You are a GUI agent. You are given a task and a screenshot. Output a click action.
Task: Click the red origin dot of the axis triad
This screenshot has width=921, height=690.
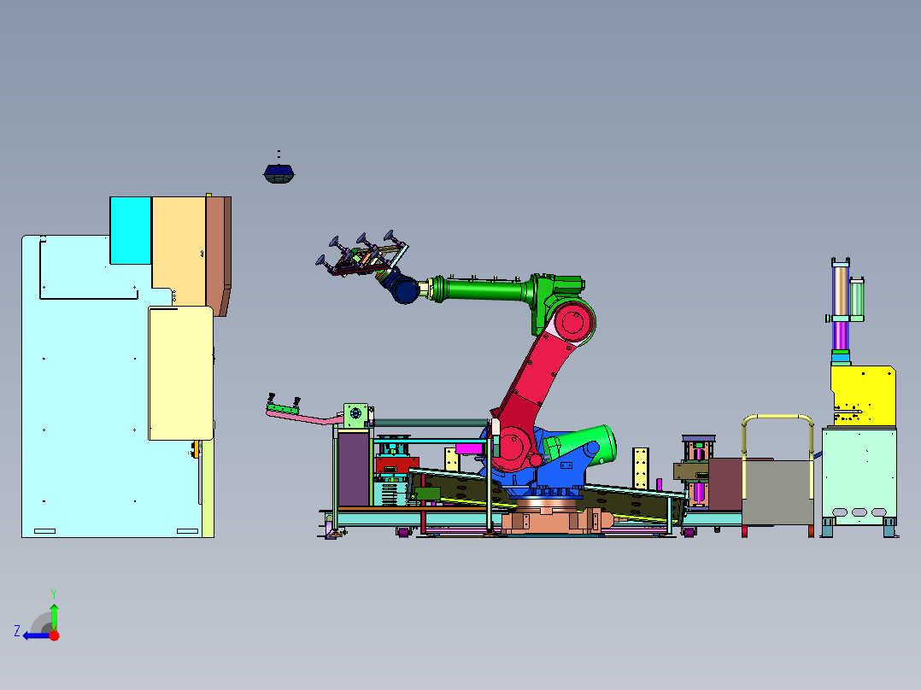click(x=54, y=635)
